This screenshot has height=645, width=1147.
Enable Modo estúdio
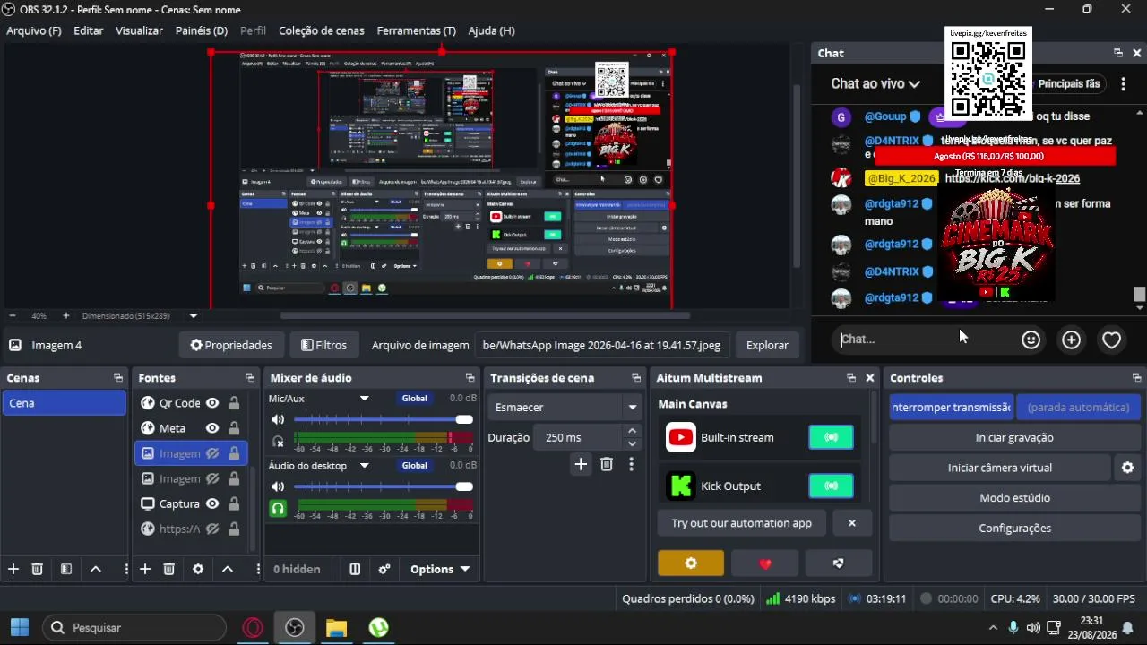(1014, 498)
